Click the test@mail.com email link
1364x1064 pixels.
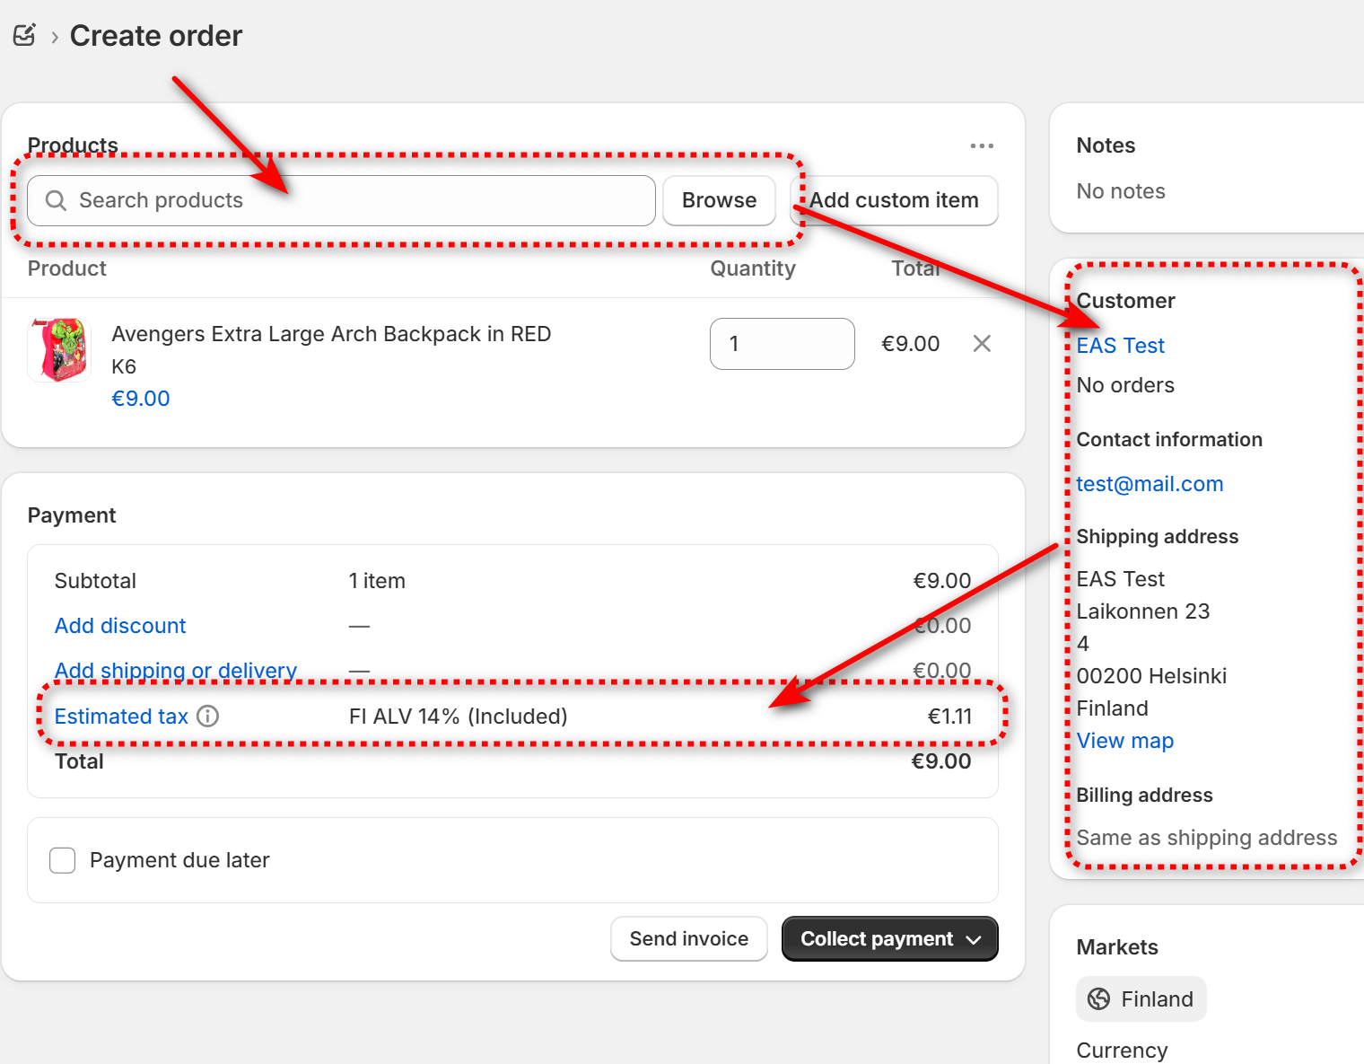[1150, 484]
